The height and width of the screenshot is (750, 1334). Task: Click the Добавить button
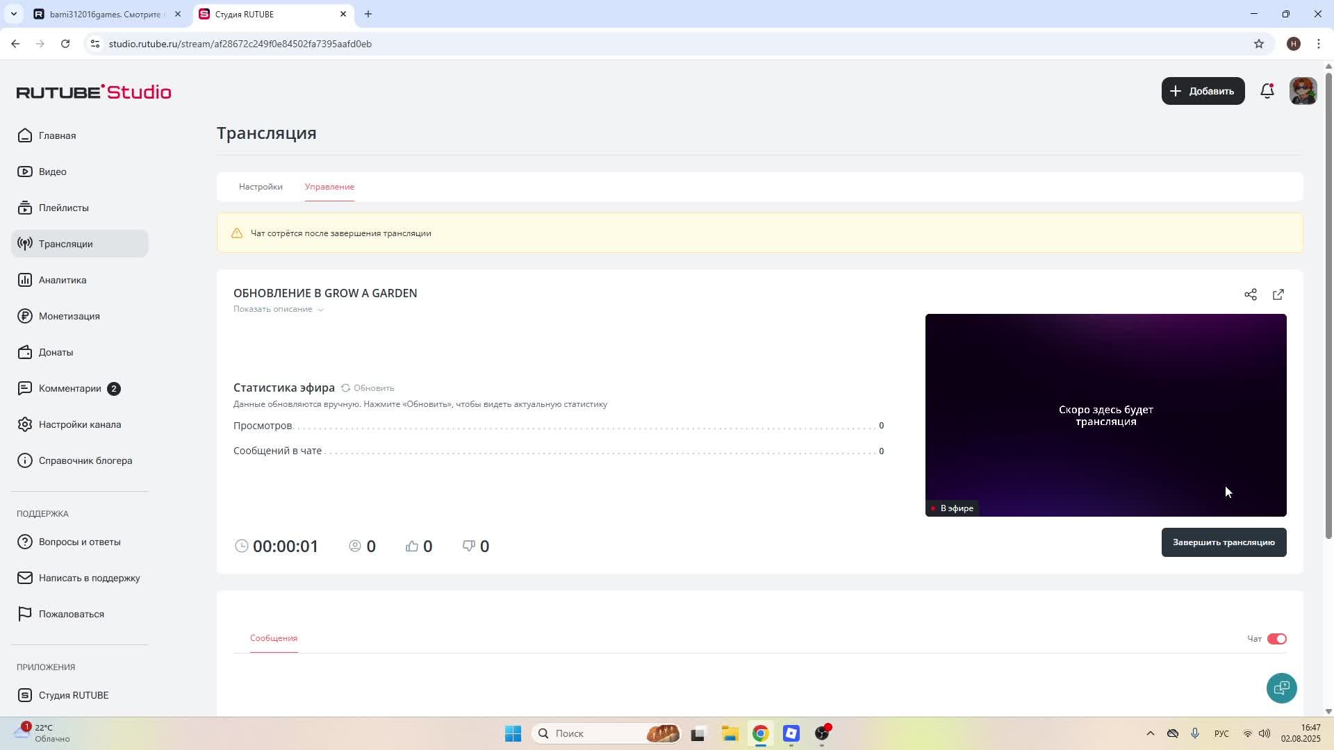[x=1203, y=91]
